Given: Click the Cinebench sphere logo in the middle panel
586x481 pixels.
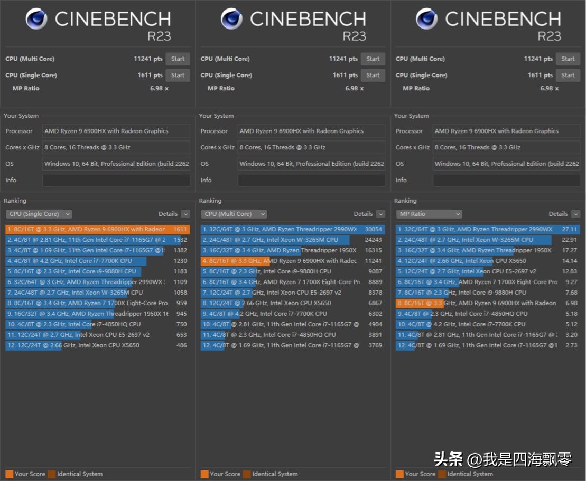Looking at the screenshot, I should click(x=231, y=20).
